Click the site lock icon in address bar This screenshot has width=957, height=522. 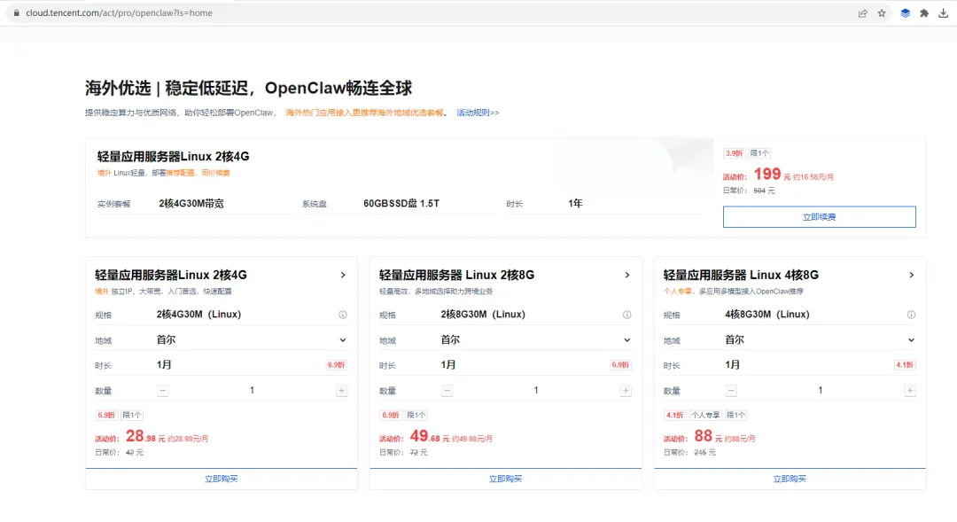[17, 12]
